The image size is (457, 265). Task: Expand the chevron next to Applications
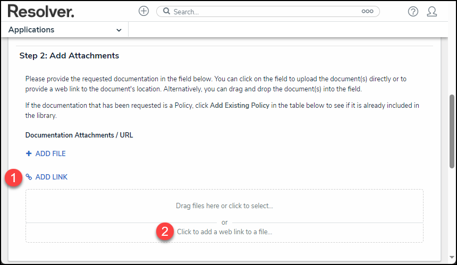tap(119, 30)
